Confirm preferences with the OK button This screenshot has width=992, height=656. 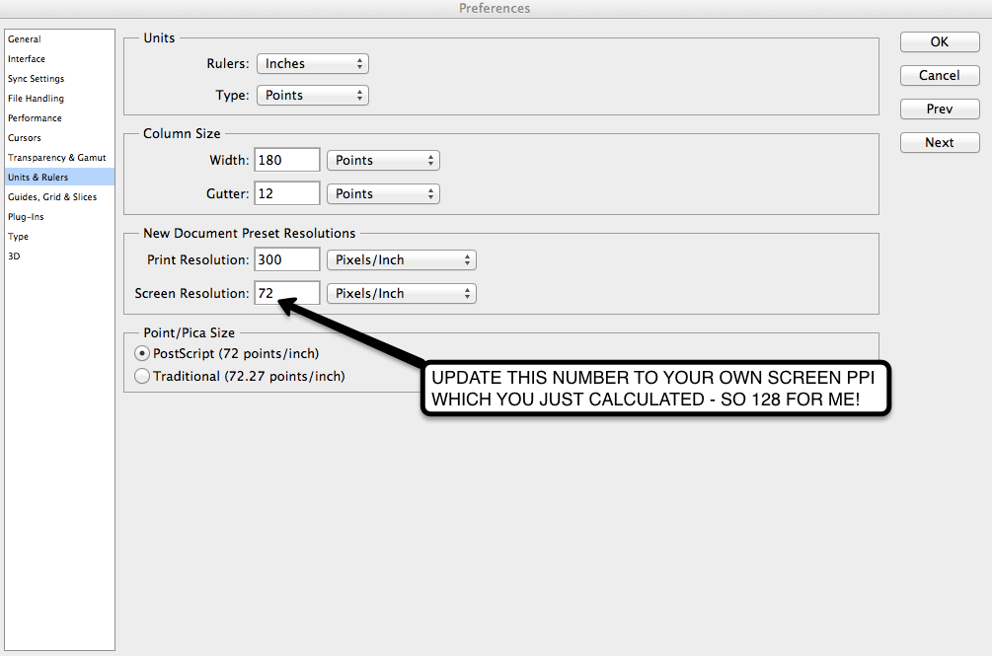pos(940,41)
